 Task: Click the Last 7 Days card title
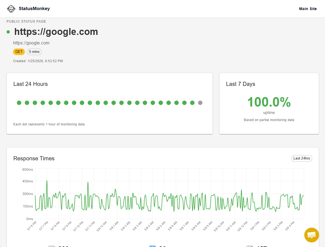point(241,84)
